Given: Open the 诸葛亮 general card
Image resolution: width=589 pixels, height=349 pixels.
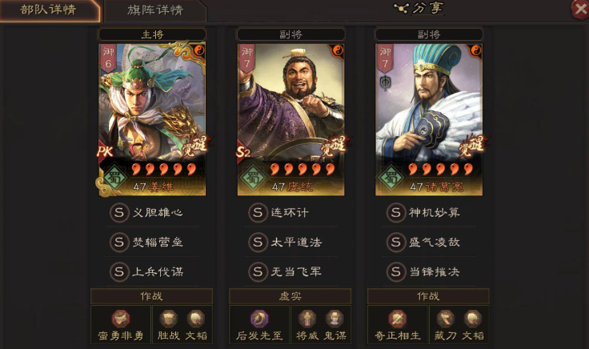Looking at the screenshot, I should click(x=429, y=120).
